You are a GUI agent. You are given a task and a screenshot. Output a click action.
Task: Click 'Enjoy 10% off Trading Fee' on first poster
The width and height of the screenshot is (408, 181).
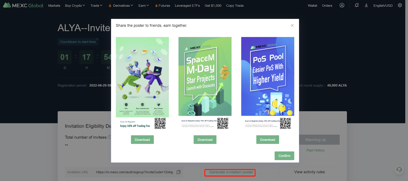coord(135,126)
